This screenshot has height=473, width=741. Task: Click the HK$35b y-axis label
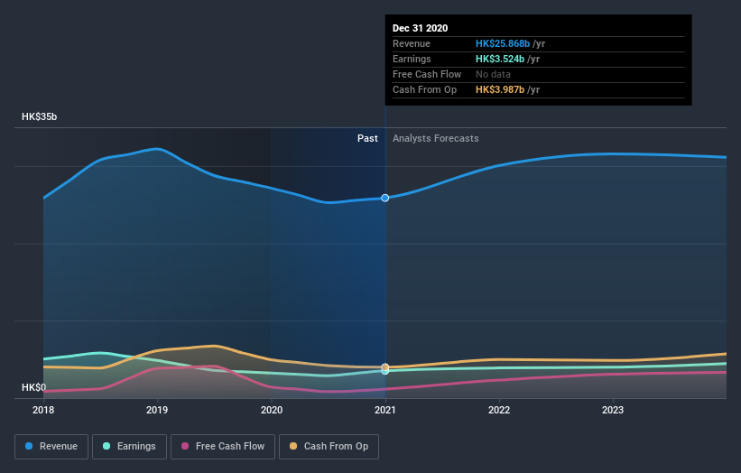[x=39, y=116]
